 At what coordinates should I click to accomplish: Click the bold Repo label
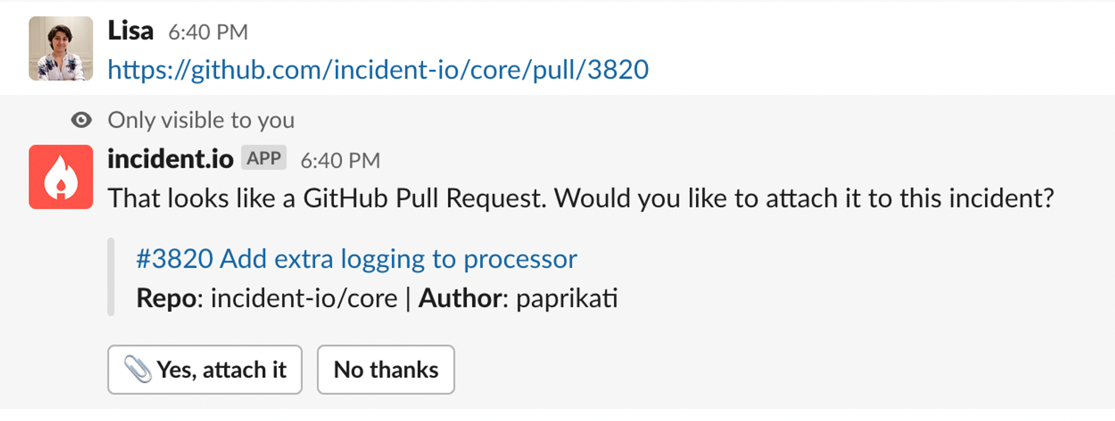tap(166, 299)
